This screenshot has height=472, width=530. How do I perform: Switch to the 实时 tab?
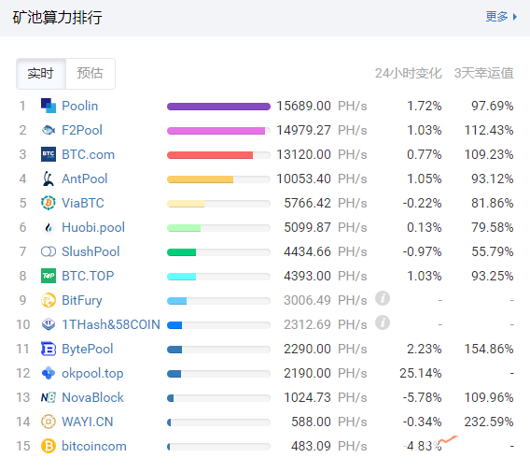[x=41, y=74]
